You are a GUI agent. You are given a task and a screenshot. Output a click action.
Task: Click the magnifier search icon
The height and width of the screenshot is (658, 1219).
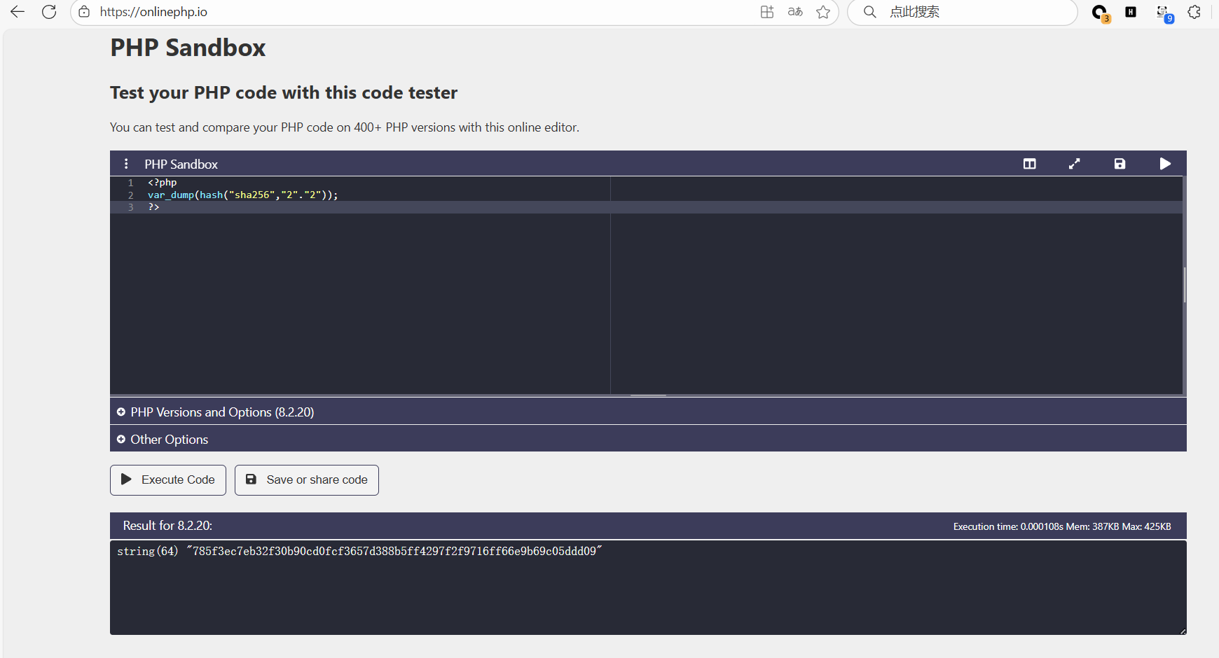[x=869, y=12]
